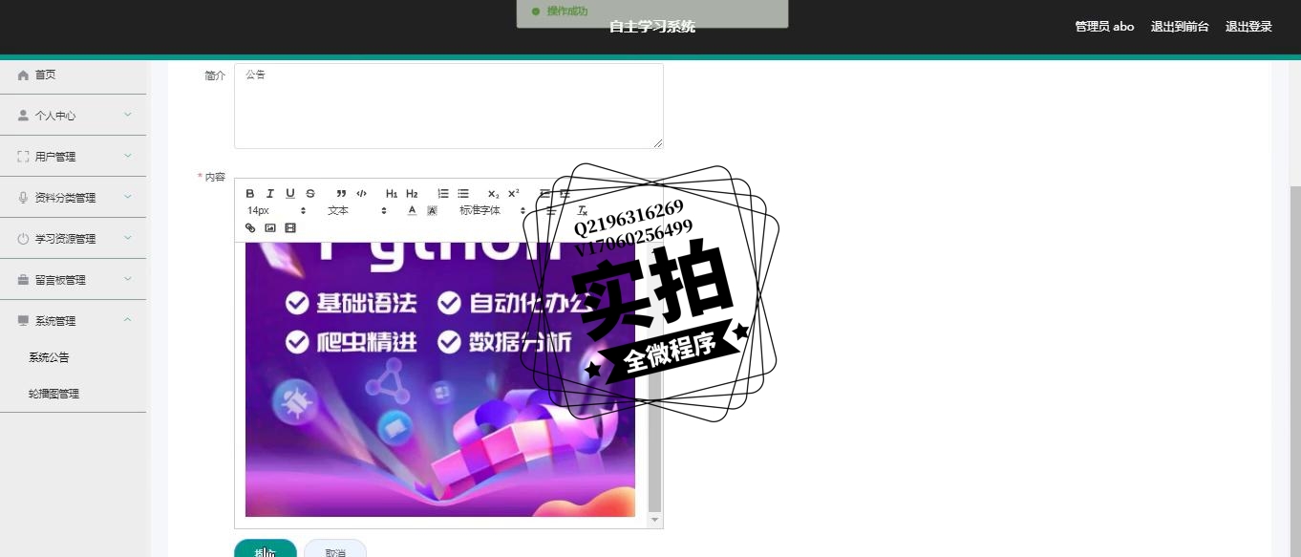Viewport: 1301px width, 557px height.
Task: Open the 文本 text style dropdown
Action: tap(357, 210)
